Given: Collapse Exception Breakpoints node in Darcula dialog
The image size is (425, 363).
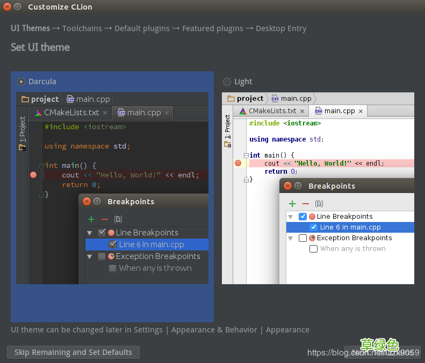Looking at the screenshot, I should tap(90, 256).
